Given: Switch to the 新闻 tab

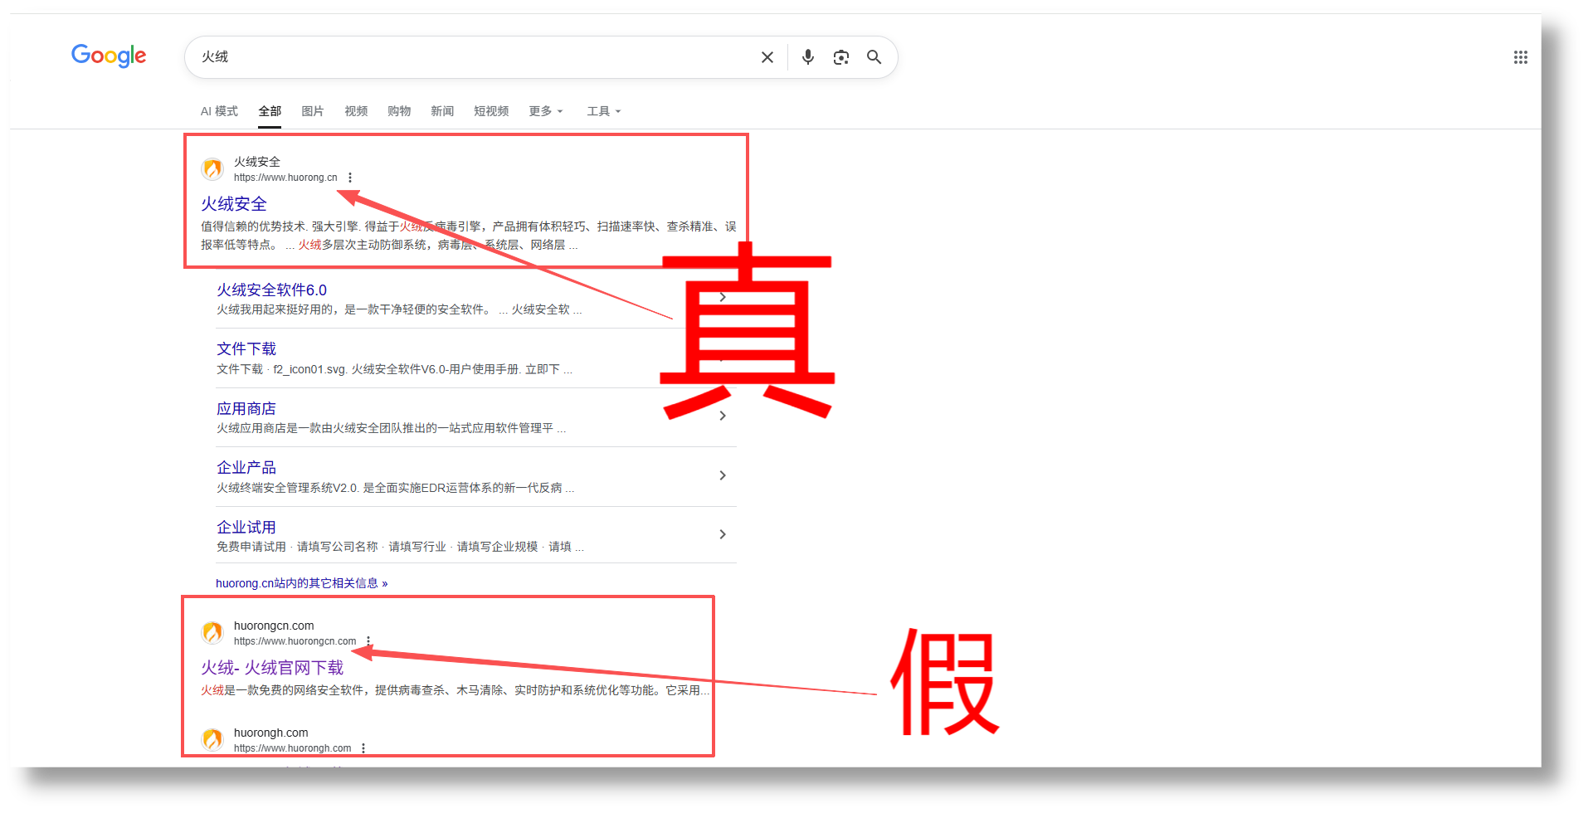Looking at the screenshot, I should tap(442, 111).
